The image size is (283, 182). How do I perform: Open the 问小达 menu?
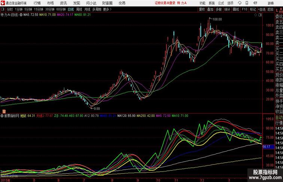91,3
